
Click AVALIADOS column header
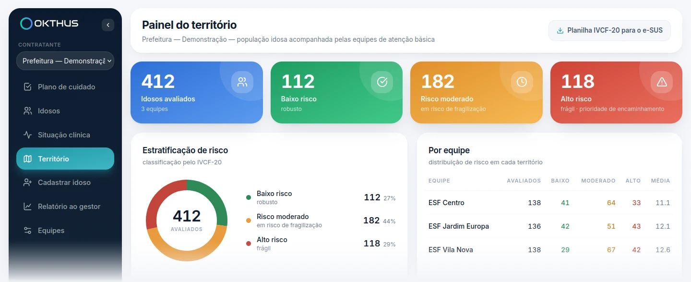tap(524, 181)
